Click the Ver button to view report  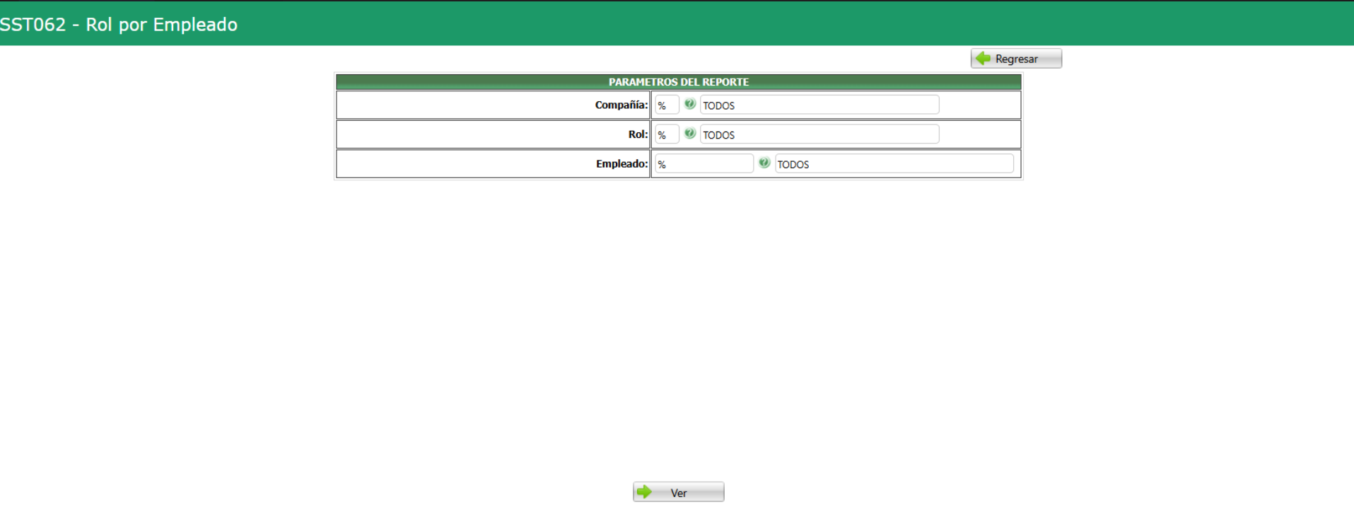point(678,492)
